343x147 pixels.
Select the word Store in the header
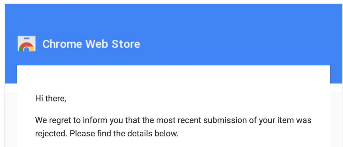tap(126, 44)
